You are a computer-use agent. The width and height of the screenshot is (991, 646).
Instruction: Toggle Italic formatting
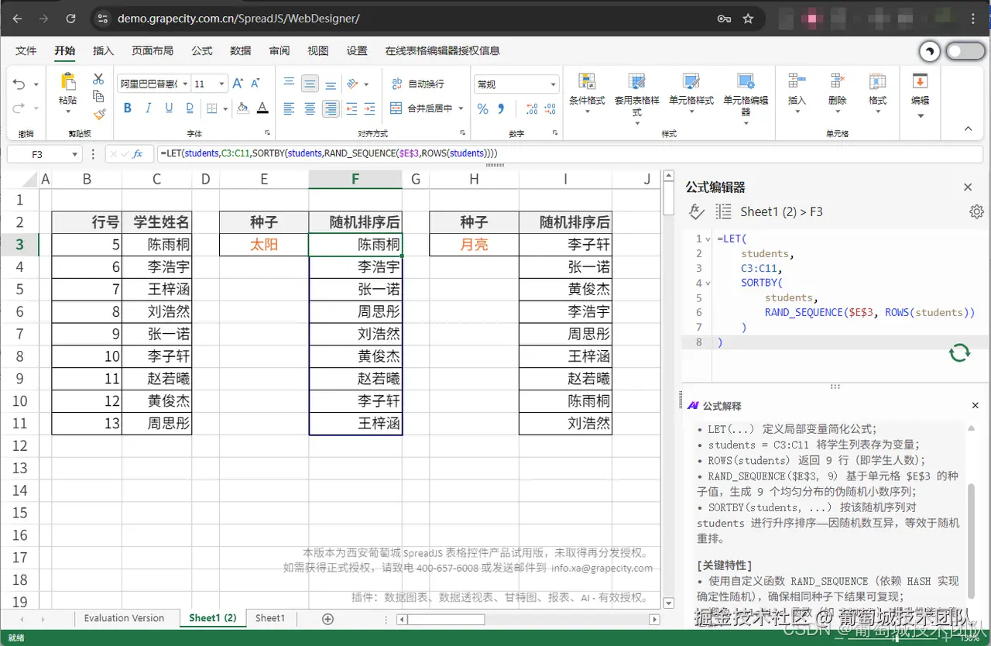pyautogui.click(x=148, y=108)
